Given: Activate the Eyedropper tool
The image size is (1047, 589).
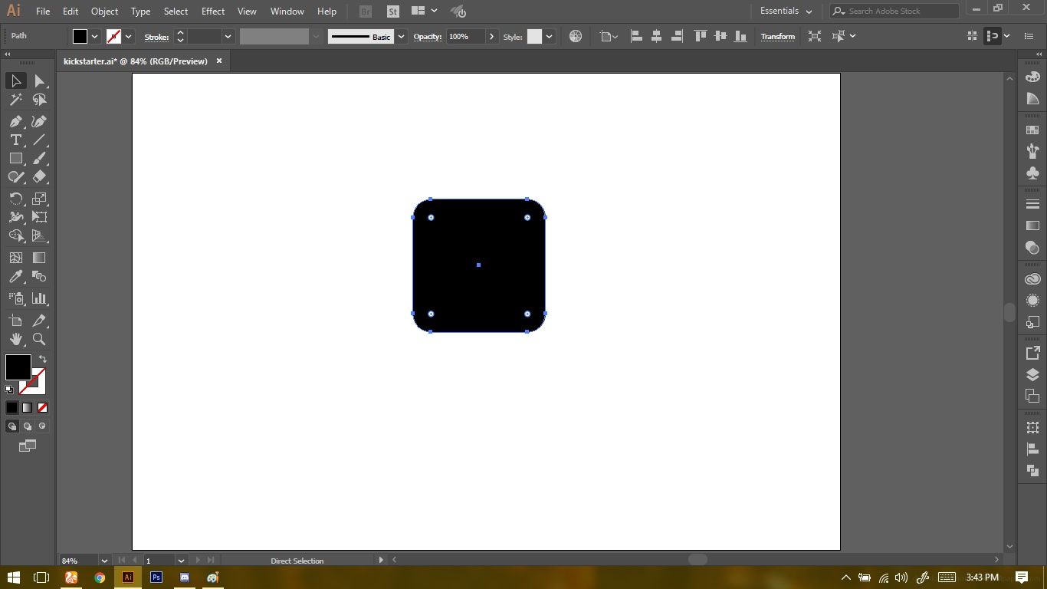Looking at the screenshot, I should click(15, 277).
